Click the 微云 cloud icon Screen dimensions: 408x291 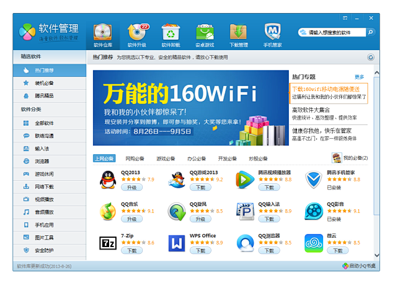click(314, 243)
